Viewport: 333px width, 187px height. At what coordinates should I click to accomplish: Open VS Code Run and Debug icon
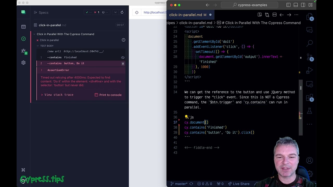[x=309, y=71]
